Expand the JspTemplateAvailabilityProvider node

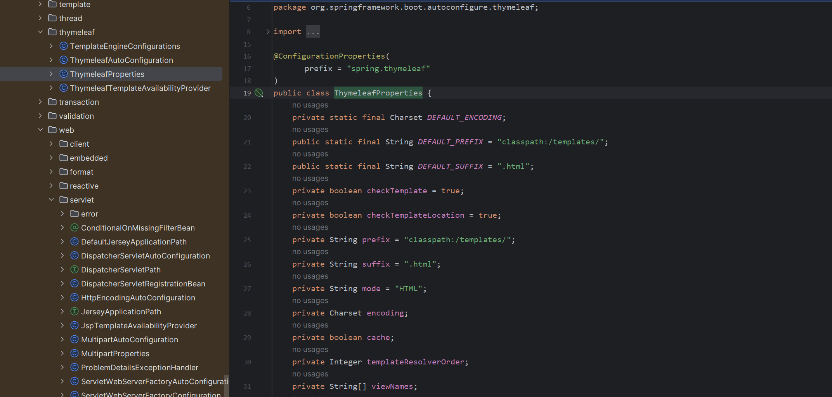pos(62,325)
